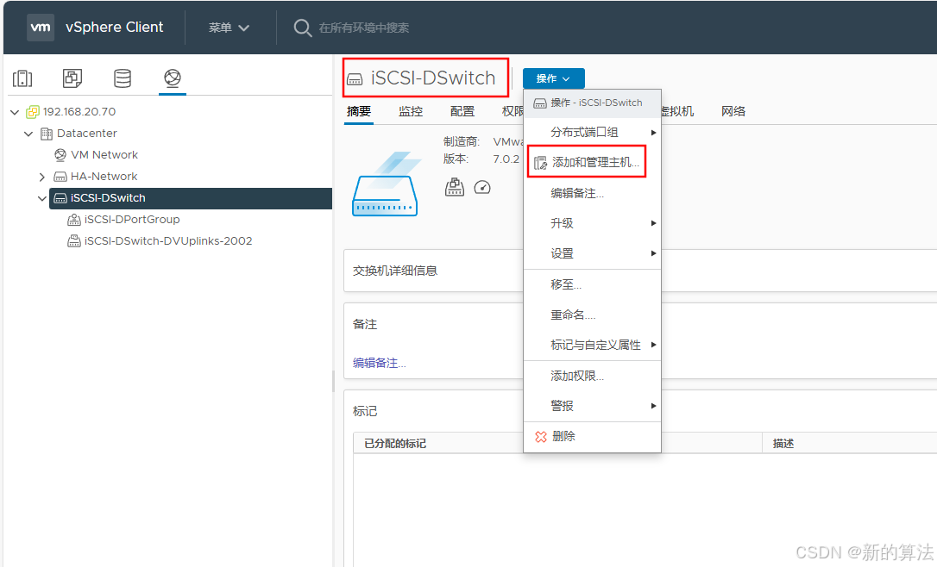Image resolution: width=937 pixels, height=567 pixels.
Task: Click the switch icon next to iSCSI-DSwitch title
Action: pyautogui.click(x=355, y=79)
